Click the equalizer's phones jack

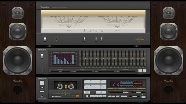(x=42, y=69)
